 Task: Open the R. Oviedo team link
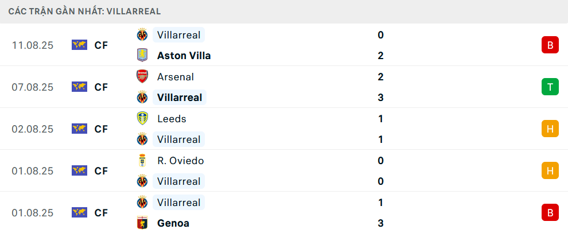pyautogui.click(x=180, y=161)
